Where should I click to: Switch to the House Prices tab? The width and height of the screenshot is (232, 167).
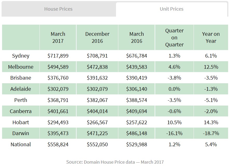click(x=58, y=9)
